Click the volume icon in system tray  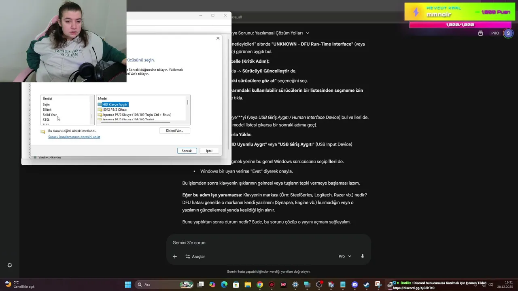coord(490,285)
